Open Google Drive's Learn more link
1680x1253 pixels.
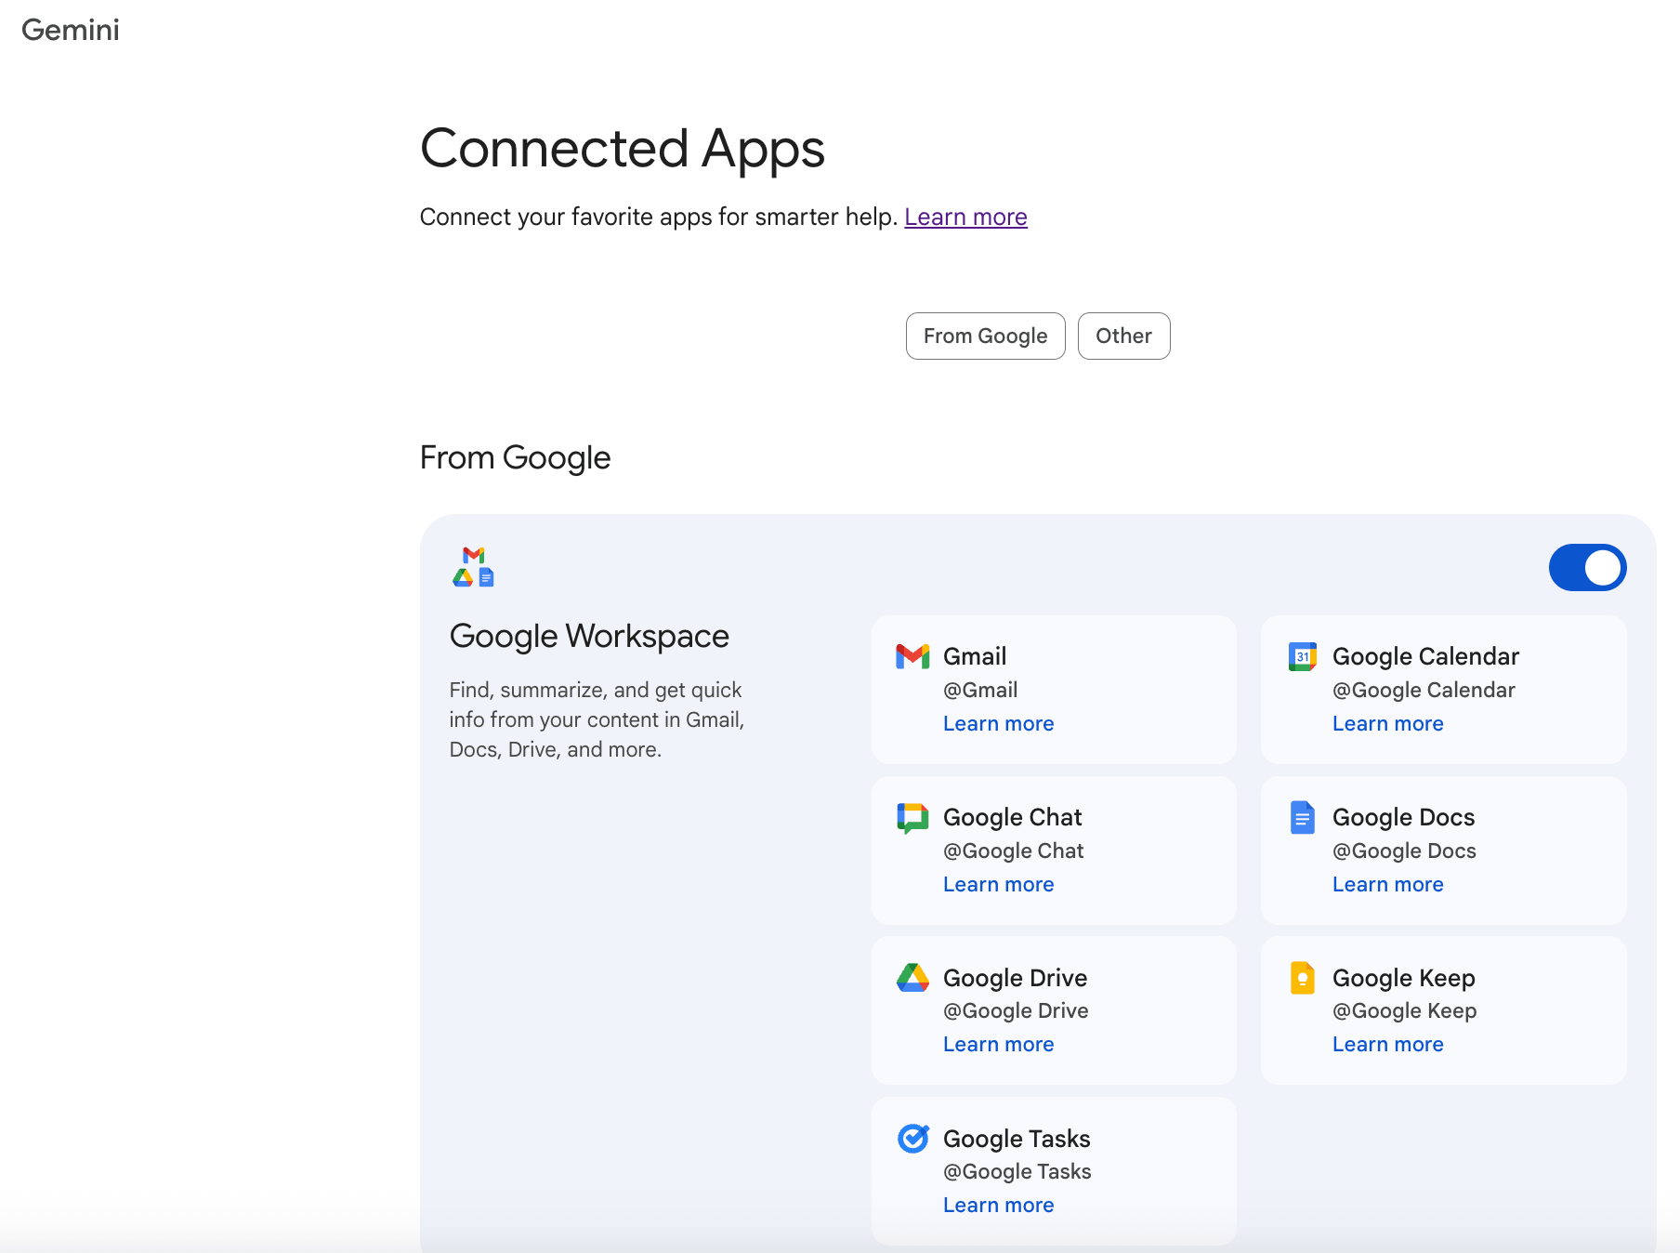(x=998, y=1044)
